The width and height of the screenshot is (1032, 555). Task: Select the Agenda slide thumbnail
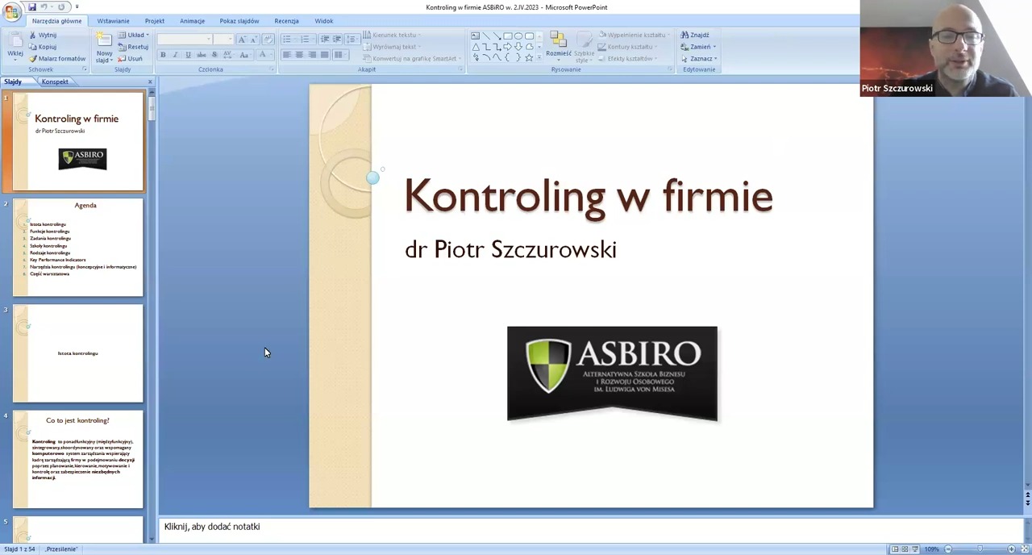click(x=78, y=248)
